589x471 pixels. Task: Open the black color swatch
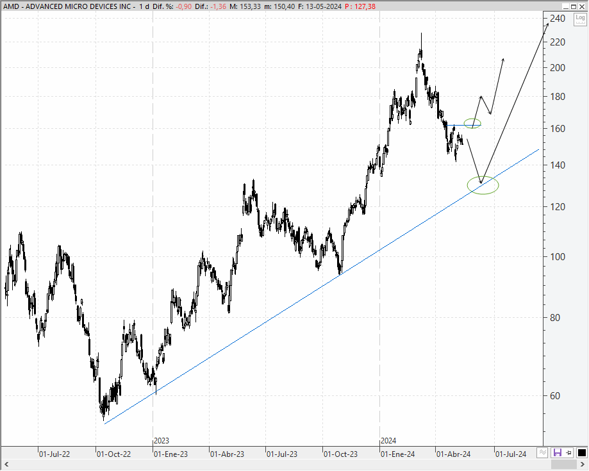(581, 452)
